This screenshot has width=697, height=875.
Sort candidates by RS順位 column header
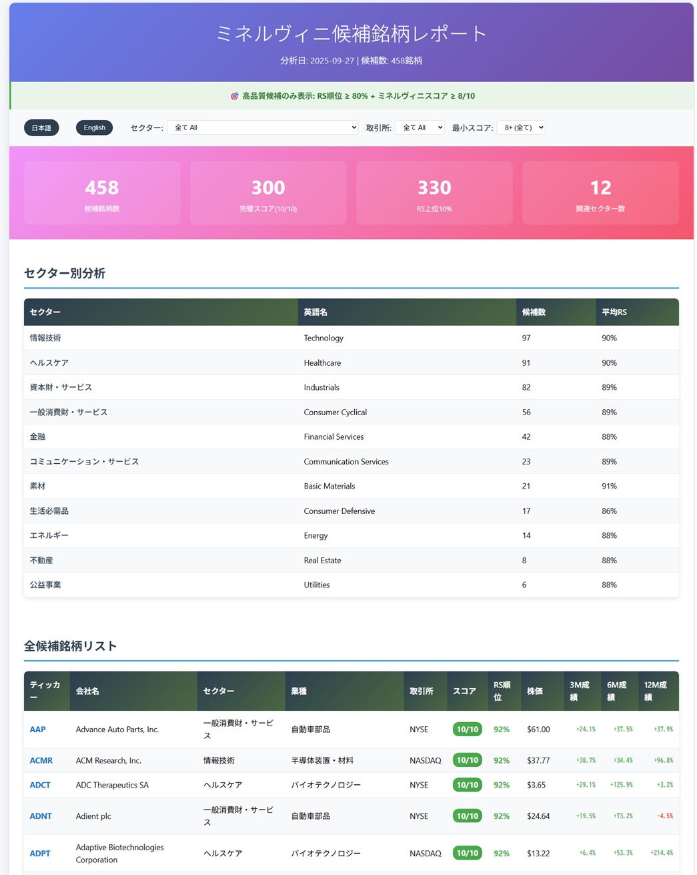pyautogui.click(x=502, y=691)
